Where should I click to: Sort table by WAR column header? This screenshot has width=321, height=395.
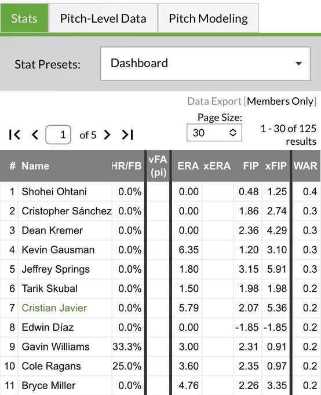tap(305, 166)
